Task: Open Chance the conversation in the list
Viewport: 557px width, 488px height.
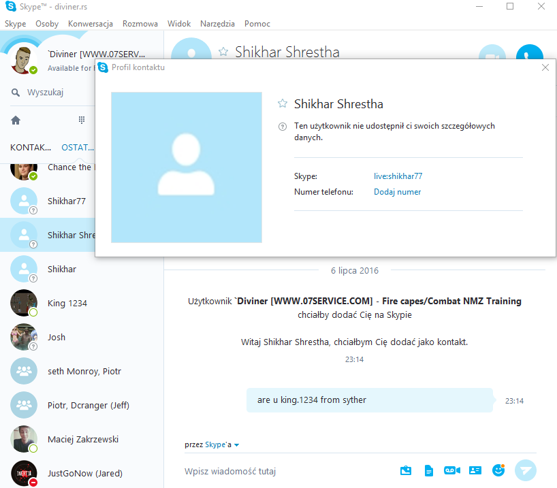Action: click(x=48, y=174)
